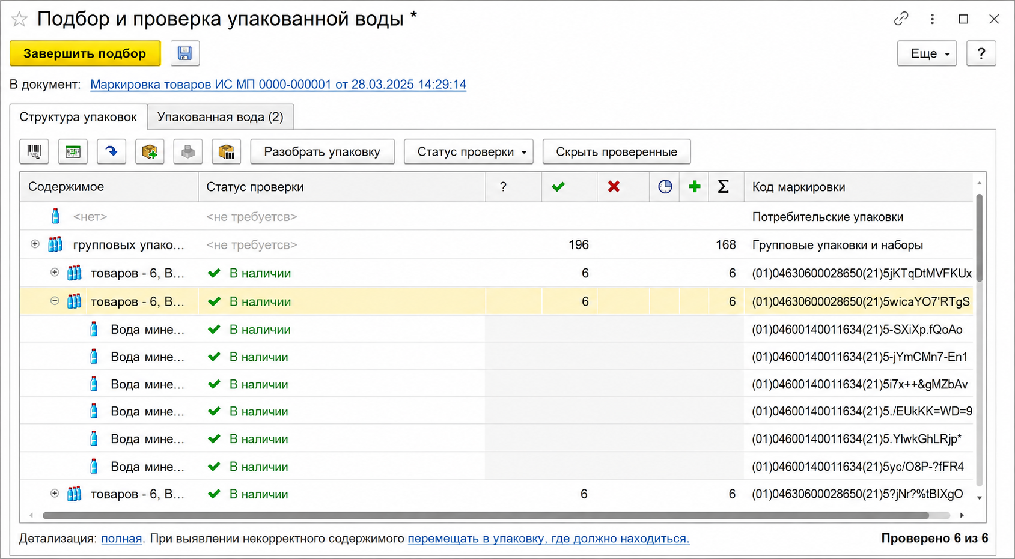This screenshot has height=559, width=1015.
Task: Click the <нет> cell in the first row
Action: [x=90, y=217]
